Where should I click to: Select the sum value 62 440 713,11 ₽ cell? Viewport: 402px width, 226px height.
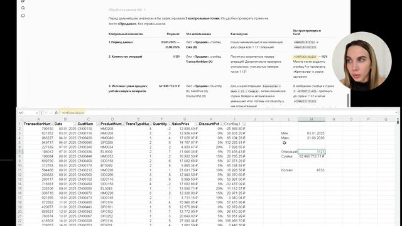312,156
